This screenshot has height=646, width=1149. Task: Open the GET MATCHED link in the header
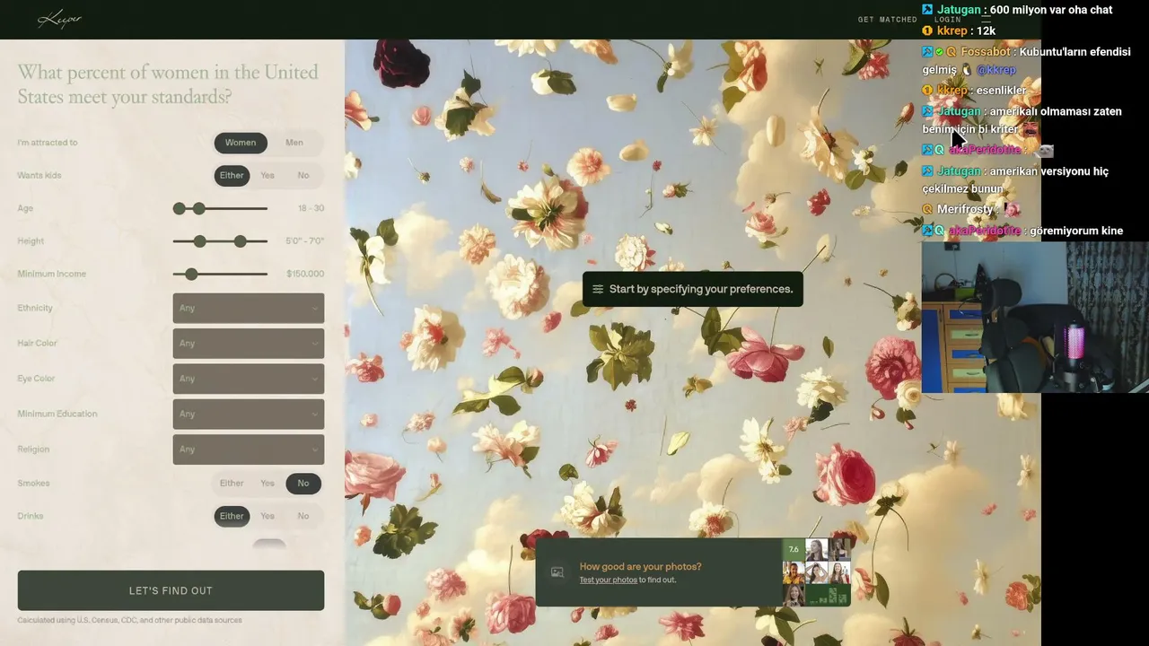(x=888, y=19)
